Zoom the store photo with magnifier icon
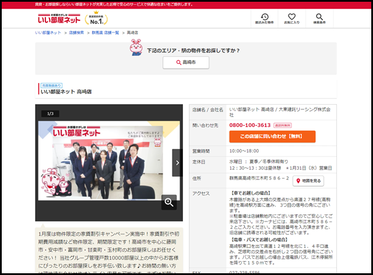Screen dimensions: 373x275 (x=169, y=202)
